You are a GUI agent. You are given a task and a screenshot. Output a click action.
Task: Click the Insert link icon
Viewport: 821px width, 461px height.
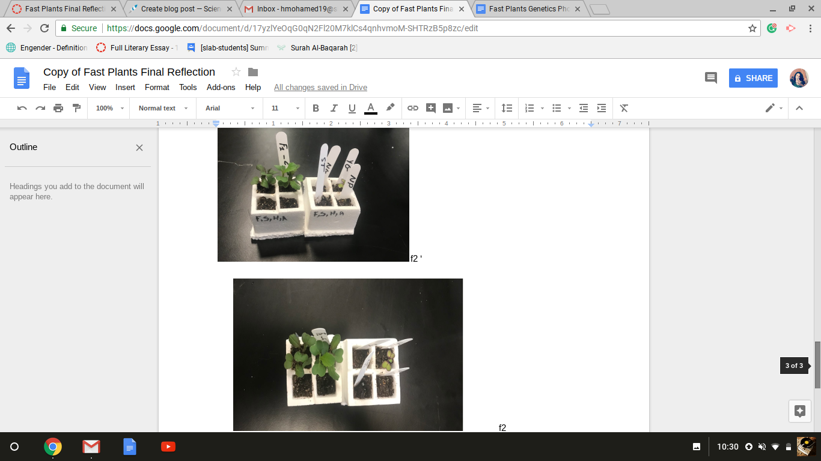click(x=413, y=108)
